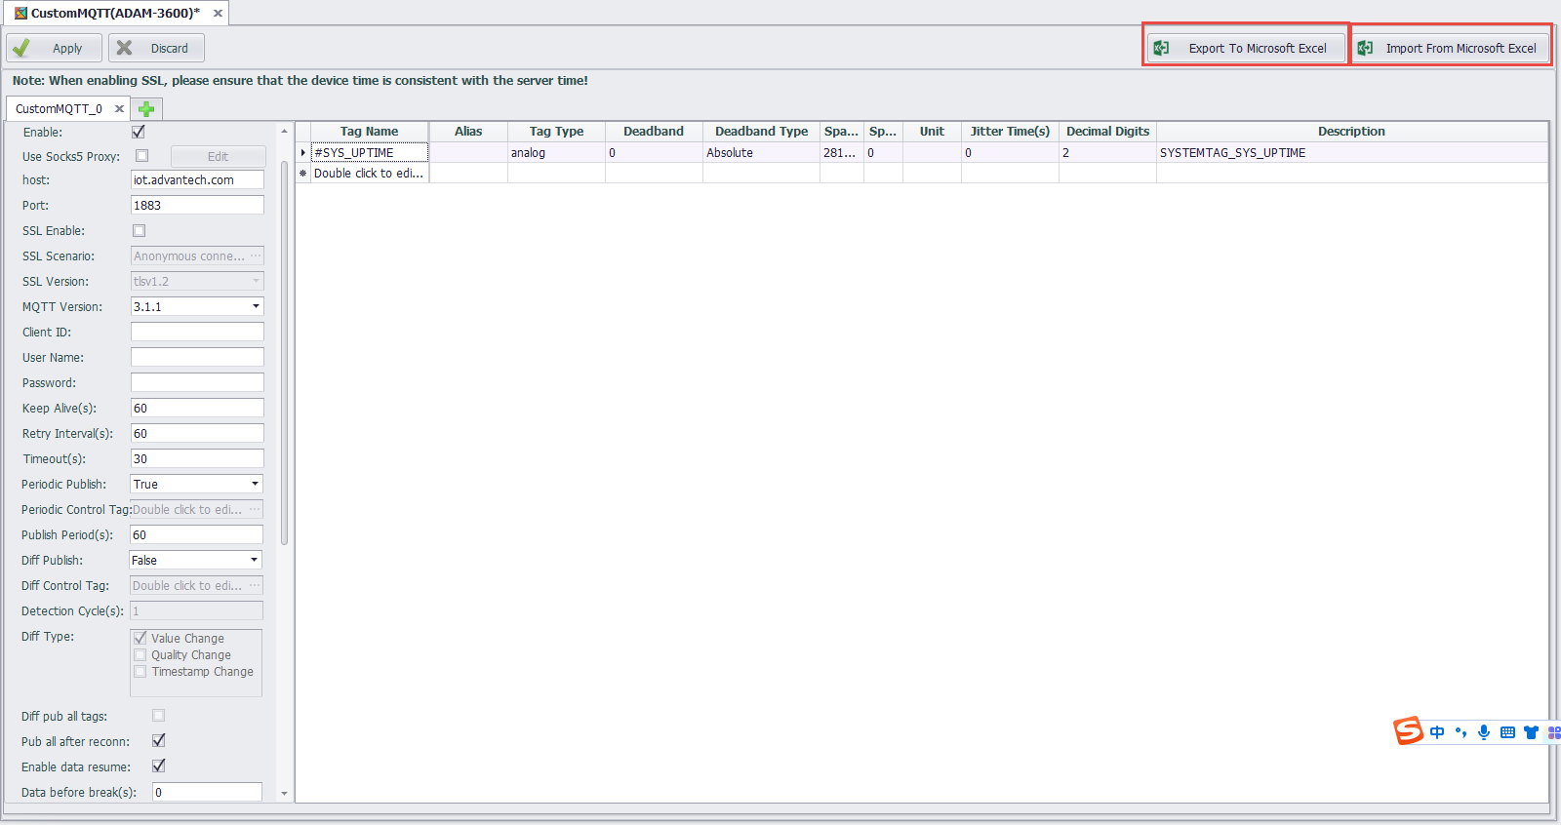
Task: Expand the Periodic Publish dropdown
Action: point(255,485)
